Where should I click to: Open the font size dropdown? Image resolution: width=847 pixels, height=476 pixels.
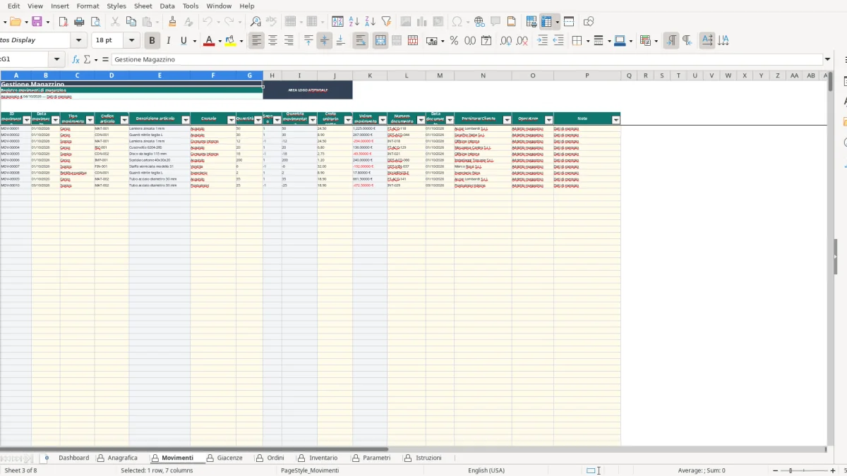[131, 41]
